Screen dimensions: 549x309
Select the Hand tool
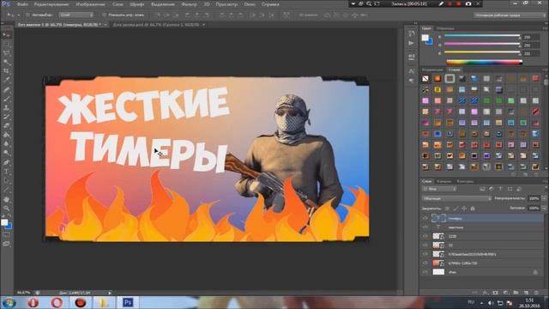click(6, 199)
